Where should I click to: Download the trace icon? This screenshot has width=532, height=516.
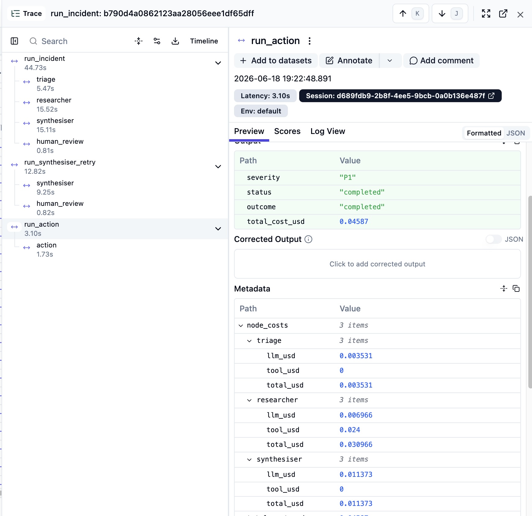tap(175, 41)
